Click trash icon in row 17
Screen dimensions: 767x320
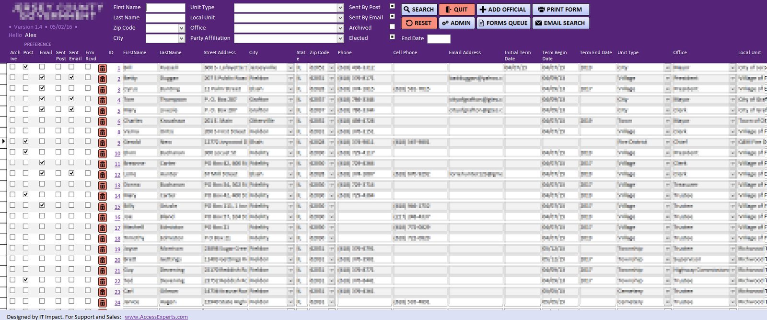[103, 228]
